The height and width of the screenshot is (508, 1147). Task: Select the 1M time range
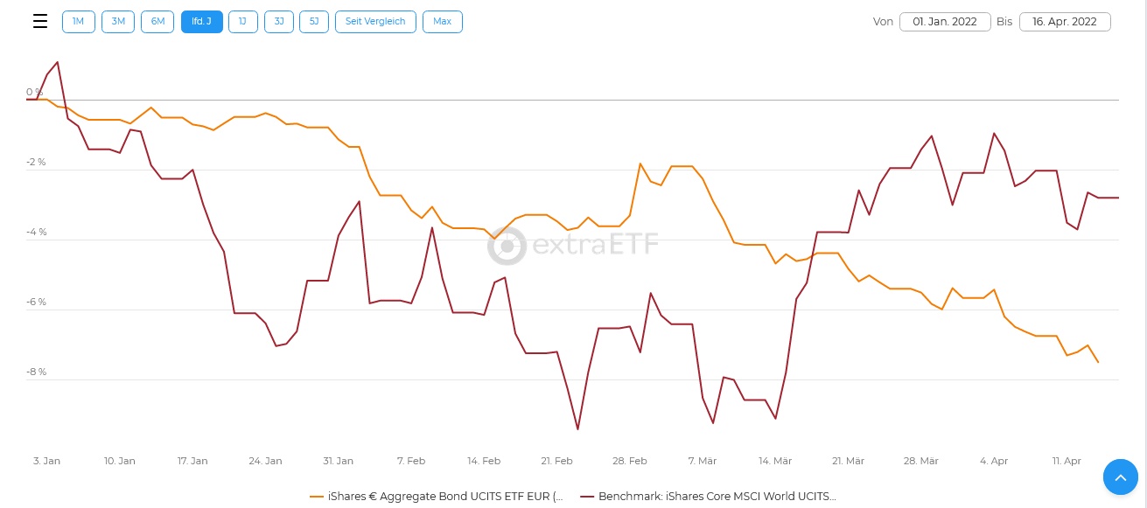pyautogui.click(x=79, y=22)
